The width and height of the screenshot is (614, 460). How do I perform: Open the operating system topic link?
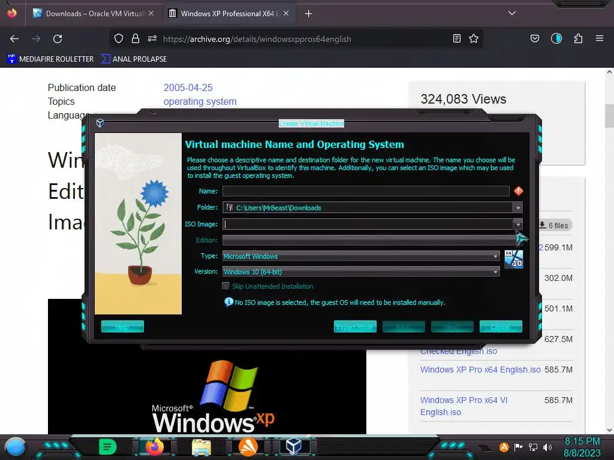[x=200, y=102]
